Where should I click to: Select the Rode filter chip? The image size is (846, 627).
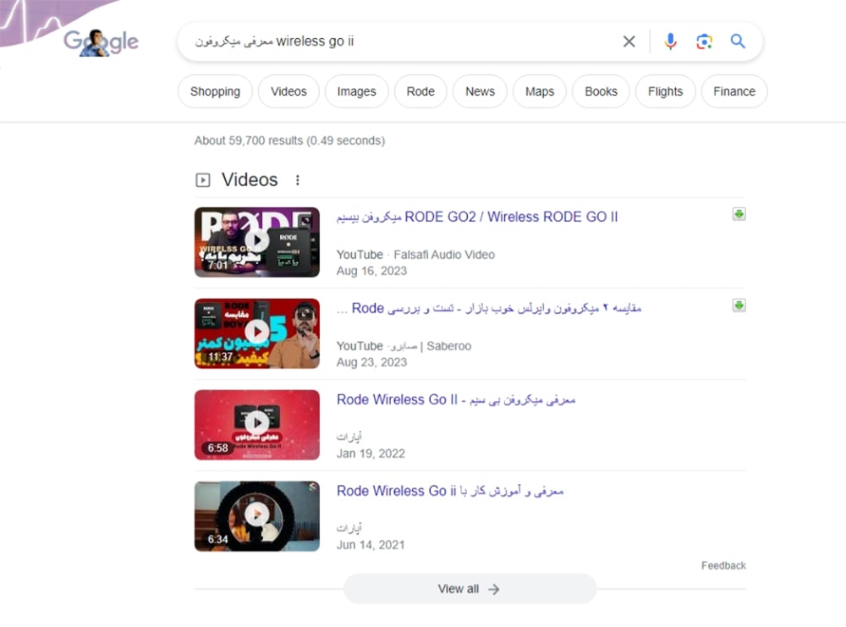pos(420,91)
